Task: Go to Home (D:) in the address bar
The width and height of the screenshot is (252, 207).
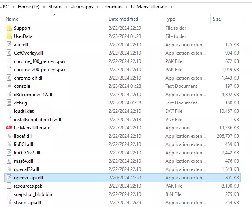Action: (28, 7)
